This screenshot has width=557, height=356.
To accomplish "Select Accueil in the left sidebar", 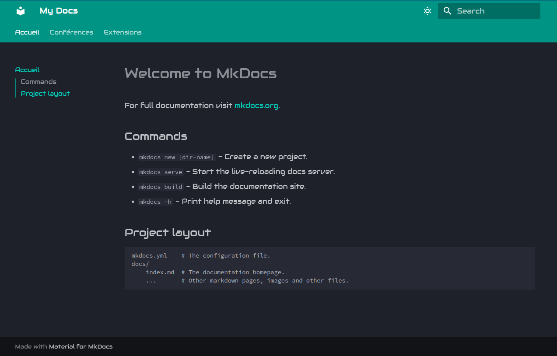I will [27, 70].
